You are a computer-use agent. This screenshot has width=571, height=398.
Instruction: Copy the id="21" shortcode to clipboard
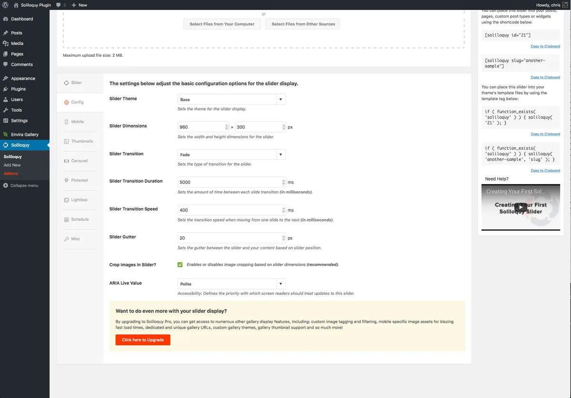point(545,46)
